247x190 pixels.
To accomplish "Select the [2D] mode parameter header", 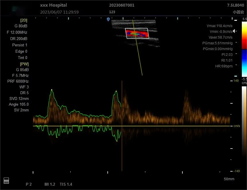I will pyautogui.click(x=24, y=20).
